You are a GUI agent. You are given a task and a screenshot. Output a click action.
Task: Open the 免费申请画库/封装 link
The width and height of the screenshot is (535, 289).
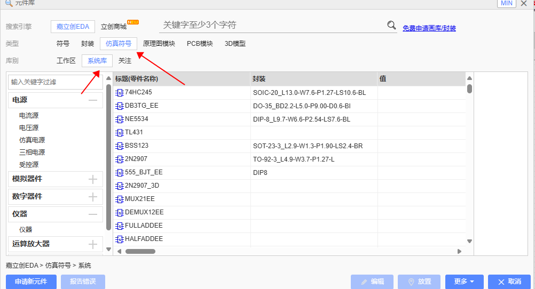429,28
